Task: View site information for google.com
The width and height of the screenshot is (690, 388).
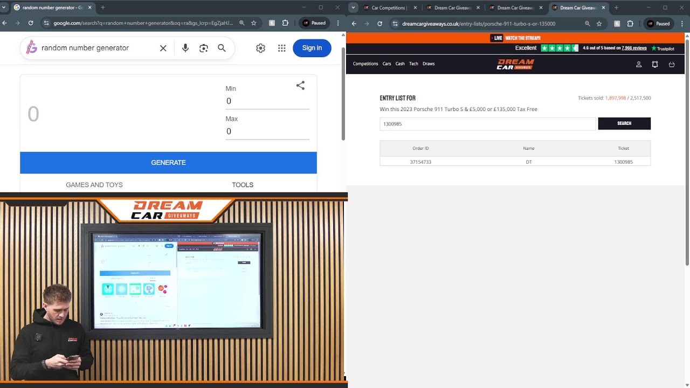Action: pyautogui.click(x=46, y=23)
